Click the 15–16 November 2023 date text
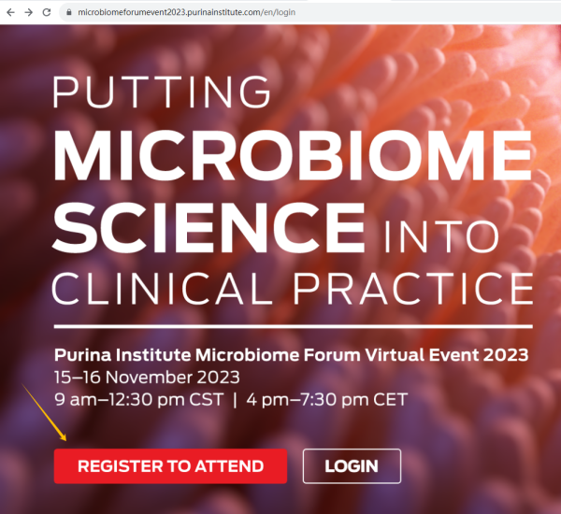This screenshot has width=561, height=514. click(147, 378)
